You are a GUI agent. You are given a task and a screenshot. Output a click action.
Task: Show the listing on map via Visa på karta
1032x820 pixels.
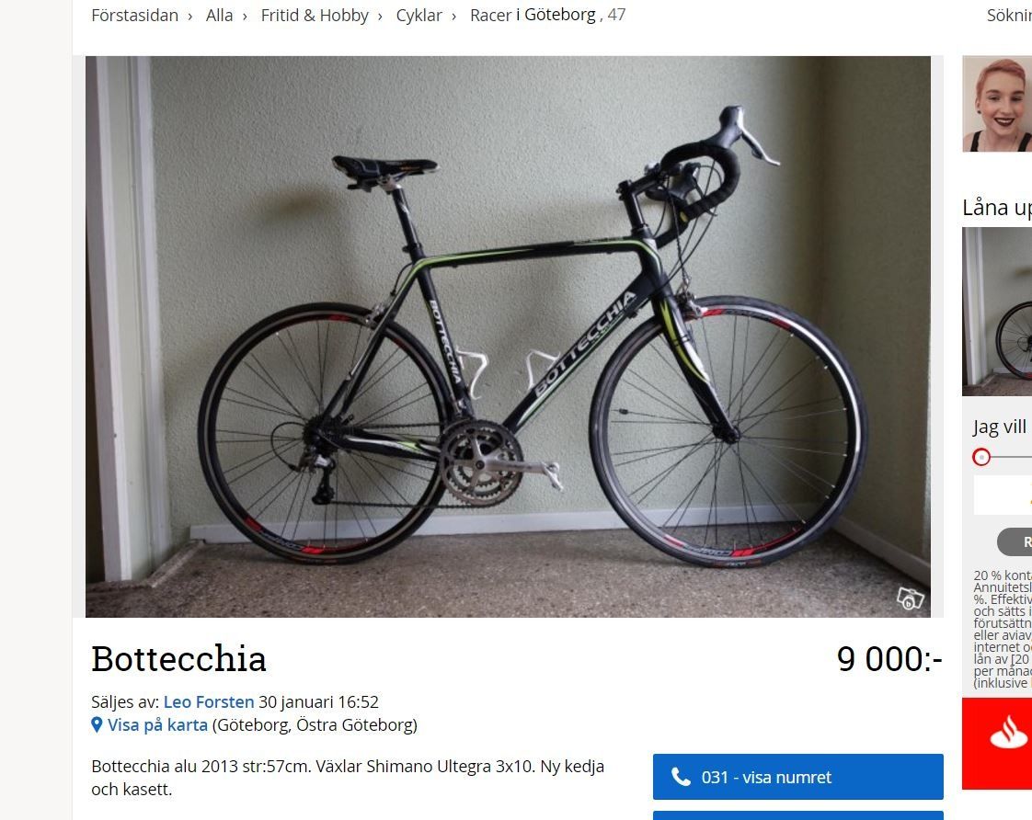[157, 724]
